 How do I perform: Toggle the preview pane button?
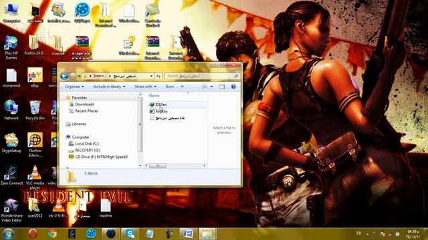[x=222, y=87]
